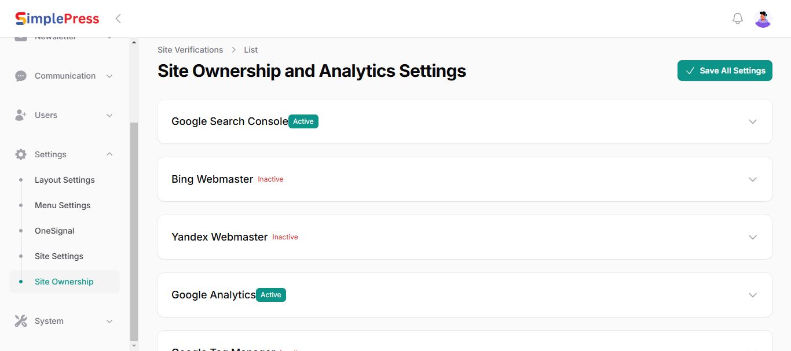Click the Bing Webmaster title
Viewport: 791px width, 351px height.
click(213, 179)
